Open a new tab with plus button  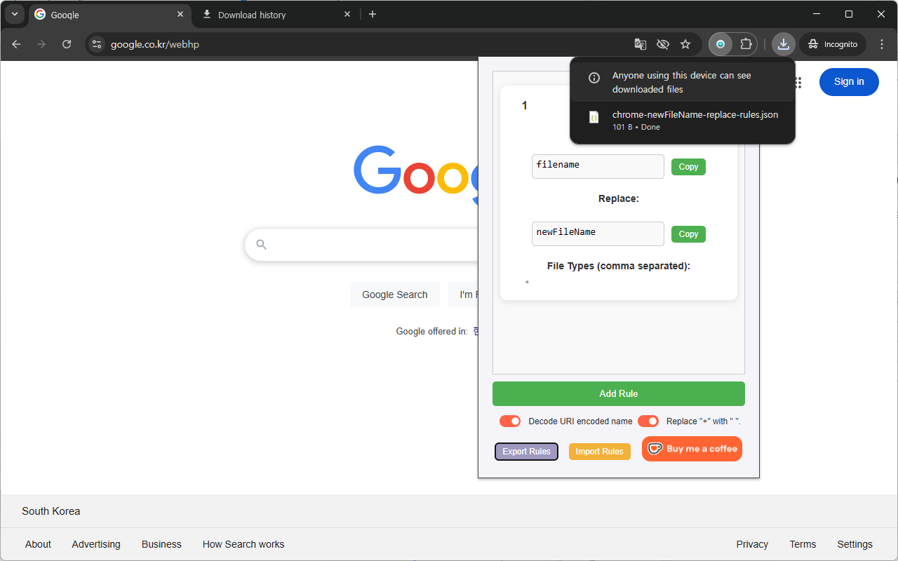click(373, 14)
